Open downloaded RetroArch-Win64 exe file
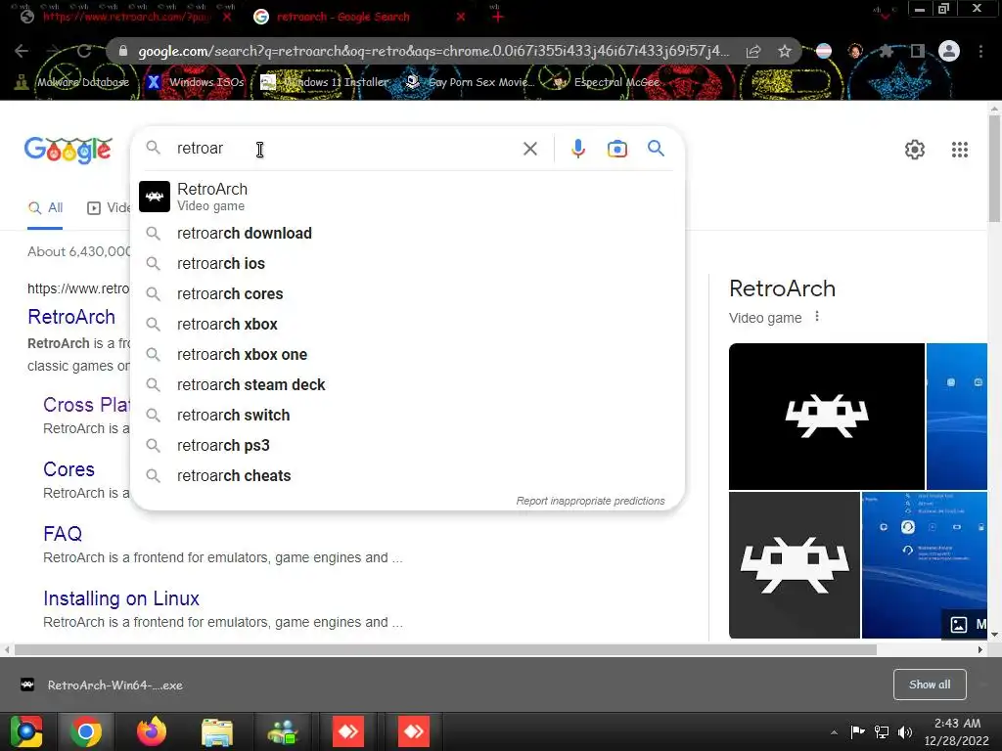The height and width of the screenshot is (751, 1002). tap(102, 685)
